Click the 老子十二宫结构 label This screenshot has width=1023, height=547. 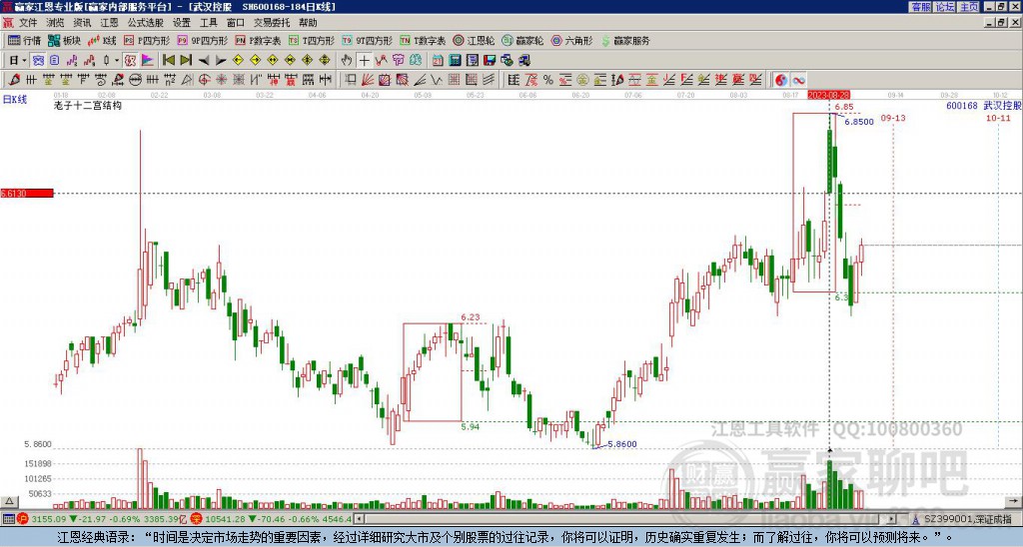pos(88,105)
